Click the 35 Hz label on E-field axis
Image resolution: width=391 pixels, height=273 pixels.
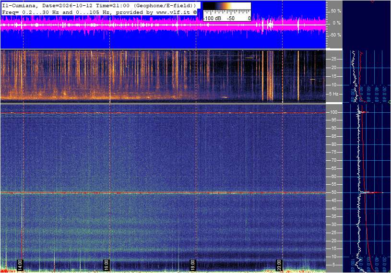pos(334,216)
